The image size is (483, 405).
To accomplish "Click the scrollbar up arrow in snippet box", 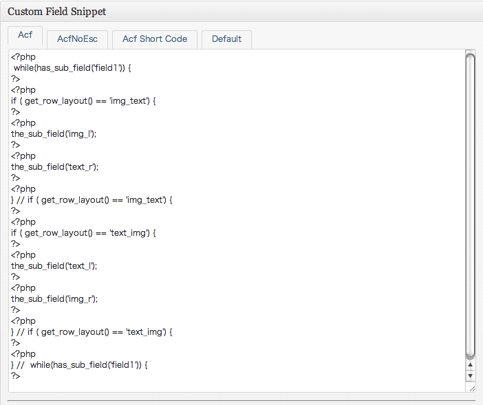I will click(470, 365).
